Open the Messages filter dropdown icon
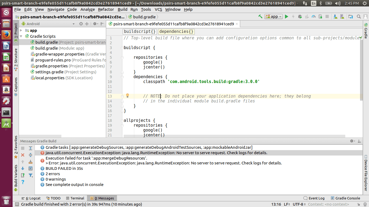The height and width of the screenshot is (207, 369). [31, 175]
